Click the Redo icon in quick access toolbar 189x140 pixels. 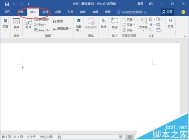click(22, 4)
